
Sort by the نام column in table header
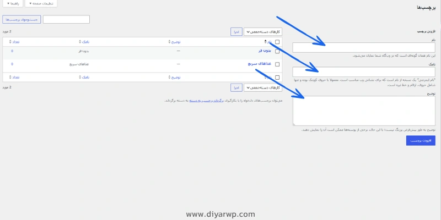click(x=268, y=42)
